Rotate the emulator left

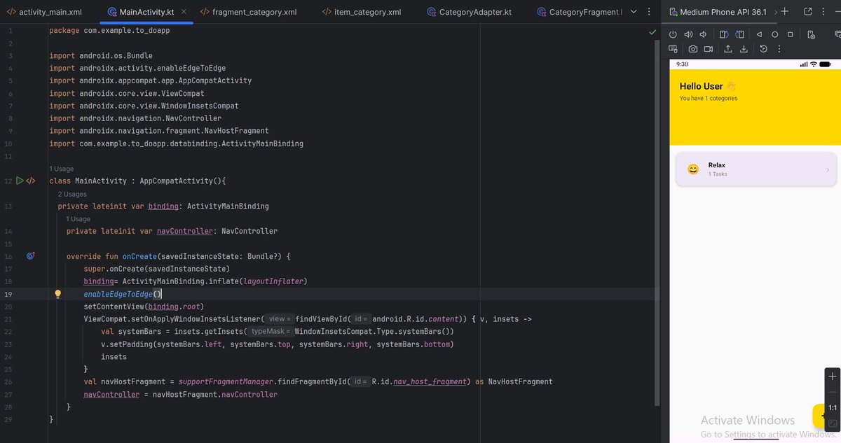[724, 34]
